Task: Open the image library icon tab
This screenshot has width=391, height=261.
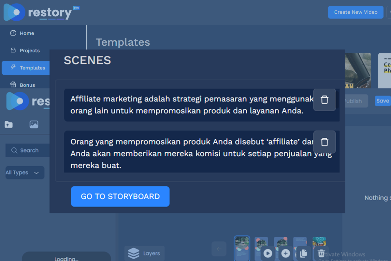Action: click(34, 124)
